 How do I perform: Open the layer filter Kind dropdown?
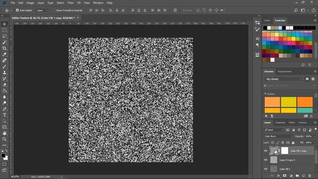(x=274, y=130)
